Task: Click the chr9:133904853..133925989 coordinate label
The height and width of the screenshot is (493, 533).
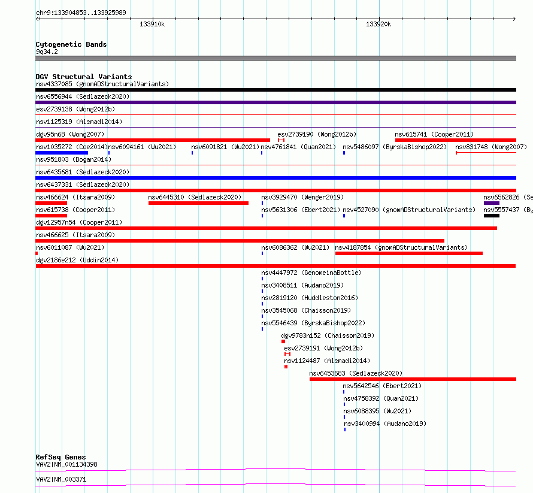Action: [x=81, y=13]
